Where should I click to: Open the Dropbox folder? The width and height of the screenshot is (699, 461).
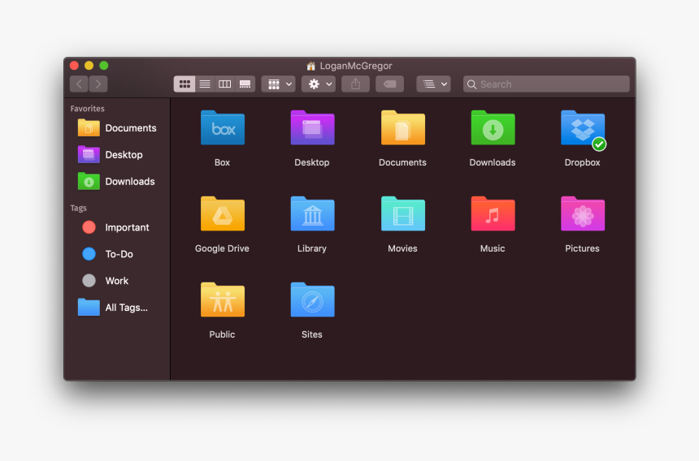click(583, 128)
